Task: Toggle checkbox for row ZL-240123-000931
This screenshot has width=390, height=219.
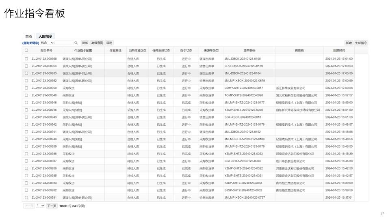Action: pyautogui.click(x=26, y=198)
